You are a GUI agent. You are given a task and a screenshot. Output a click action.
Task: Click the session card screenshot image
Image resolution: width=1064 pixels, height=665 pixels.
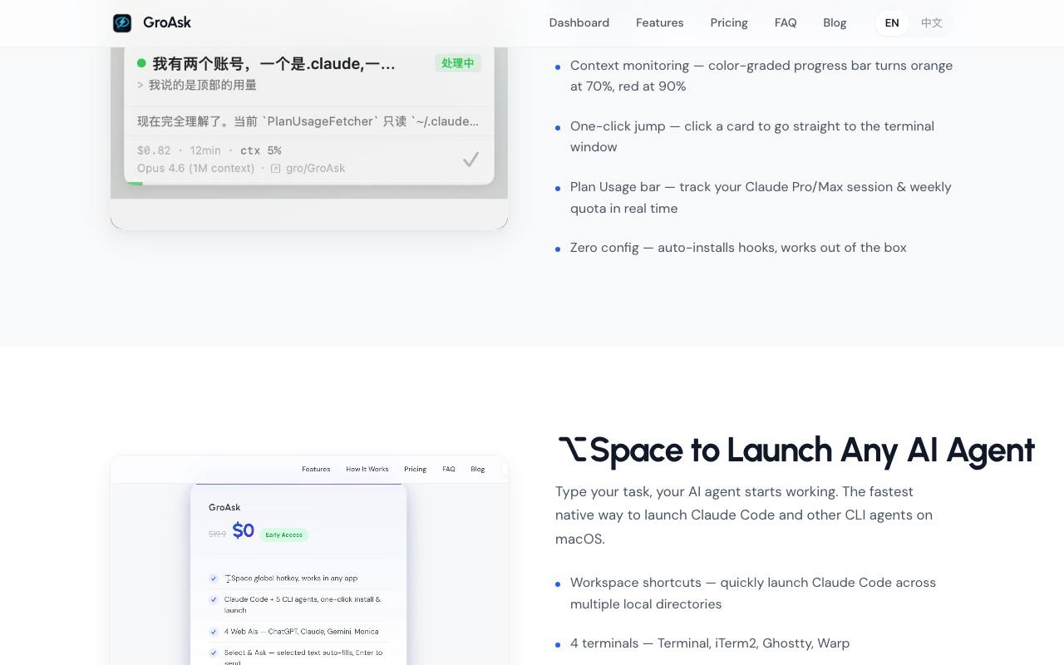click(309, 138)
